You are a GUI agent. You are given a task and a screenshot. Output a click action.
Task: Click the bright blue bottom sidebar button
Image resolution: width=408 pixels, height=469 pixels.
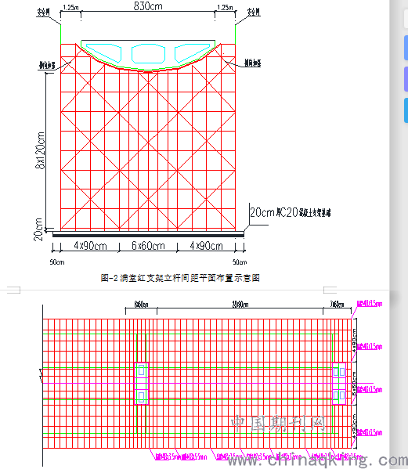[406, 110]
